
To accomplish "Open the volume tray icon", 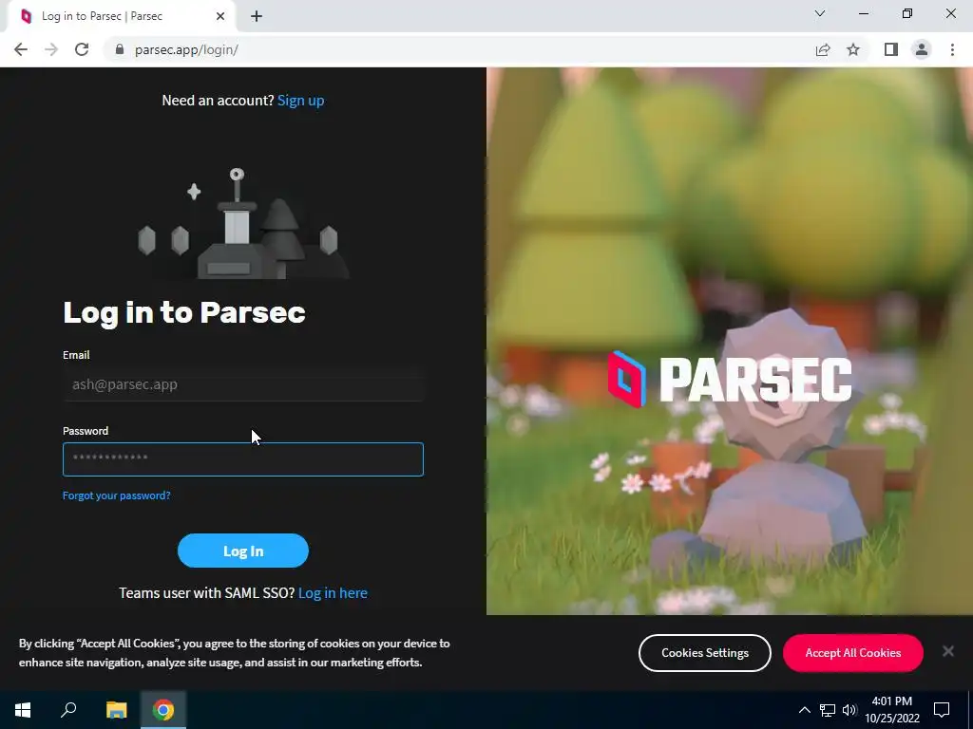I will [849, 710].
